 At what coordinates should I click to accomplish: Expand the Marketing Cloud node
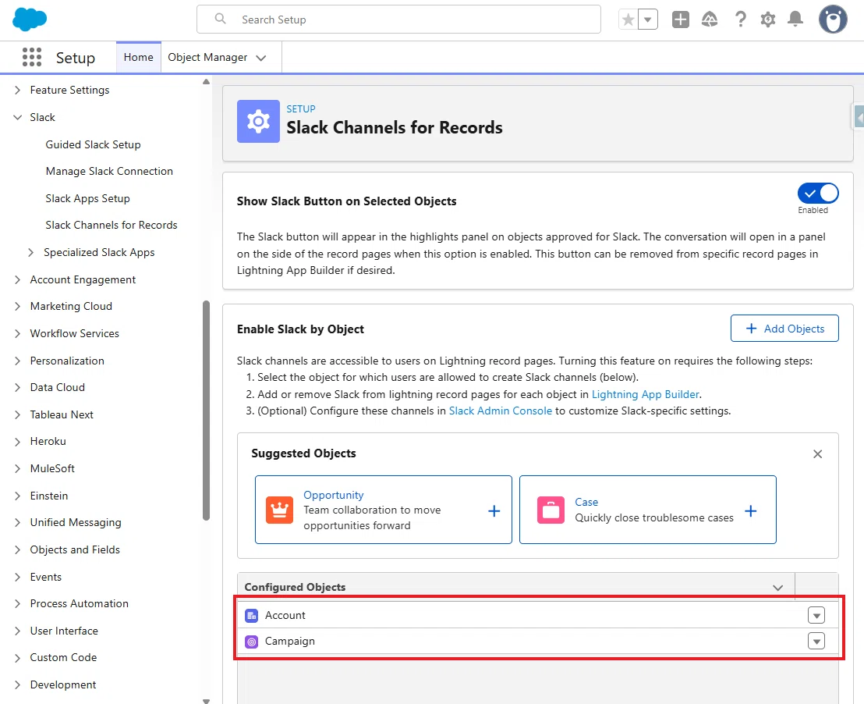pos(18,306)
